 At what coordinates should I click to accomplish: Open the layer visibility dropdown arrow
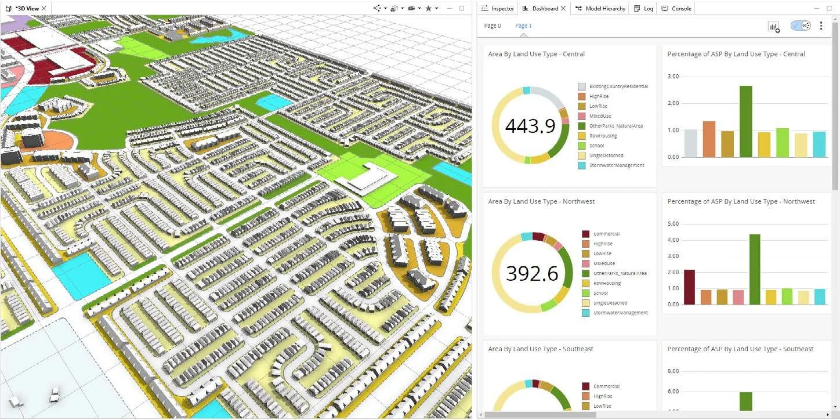(x=402, y=9)
